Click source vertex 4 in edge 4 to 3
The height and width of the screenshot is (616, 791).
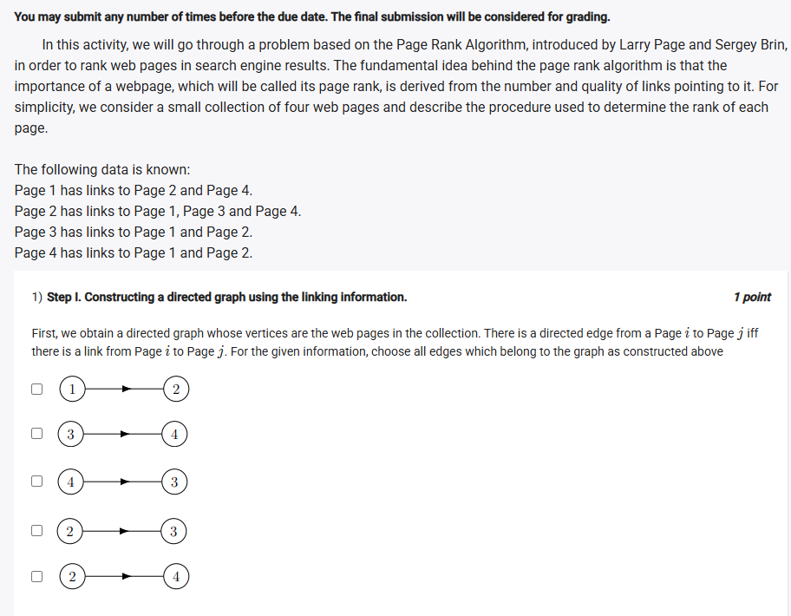tap(70, 481)
